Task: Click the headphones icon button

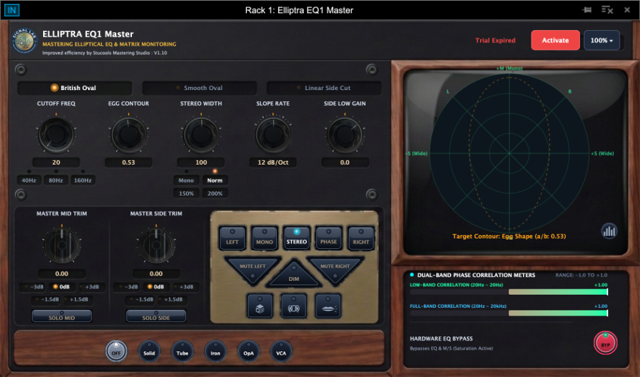Action: tap(293, 306)
